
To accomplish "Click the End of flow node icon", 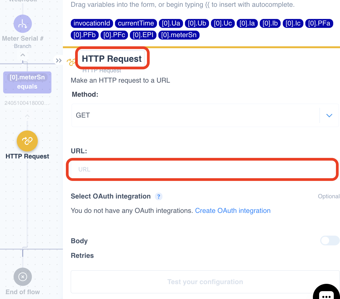I will (23, 277).
